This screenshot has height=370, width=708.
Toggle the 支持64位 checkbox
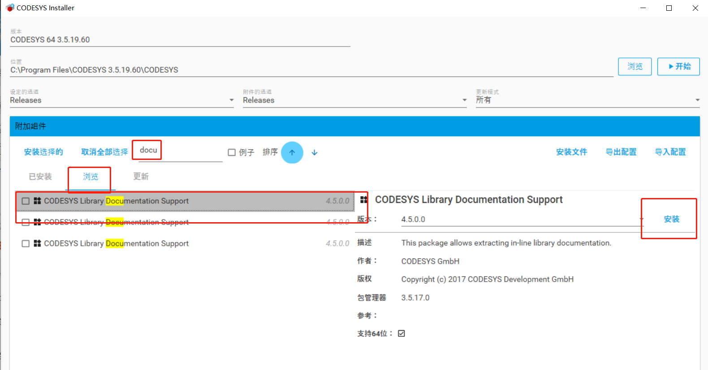click(x=401, y=333)
